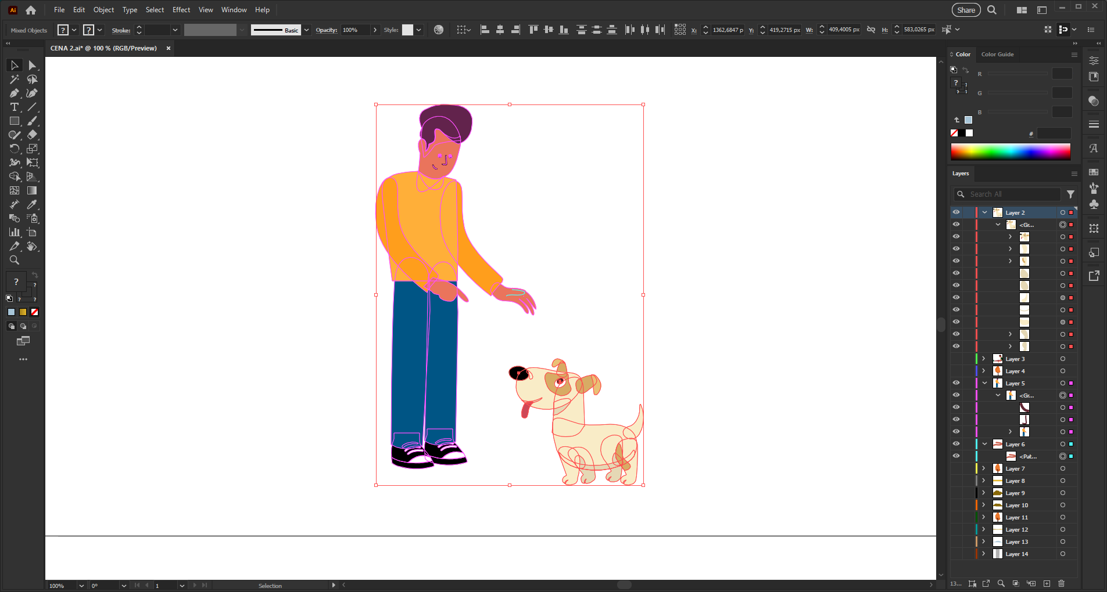Toggle visibility of Layer 5
1107x592 pixels.
pos(956,383)
